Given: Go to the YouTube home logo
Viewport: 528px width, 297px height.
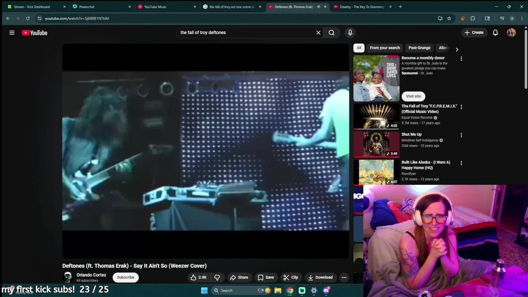Looking at the screenshot, I should tap(35, 33).
